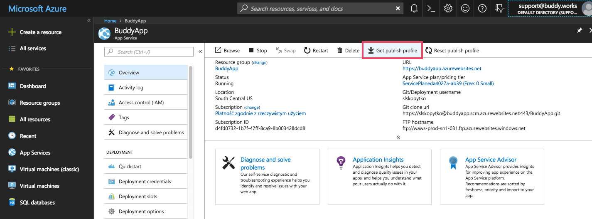This screenshot has height=219, width=592.
Task: Pin BuddyApp blade to dashboard
Action: pyautogui.click(x=580, y=30)
